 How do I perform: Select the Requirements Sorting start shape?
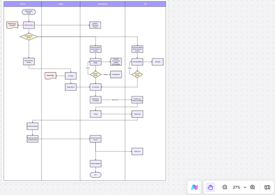tap(29, 12)
